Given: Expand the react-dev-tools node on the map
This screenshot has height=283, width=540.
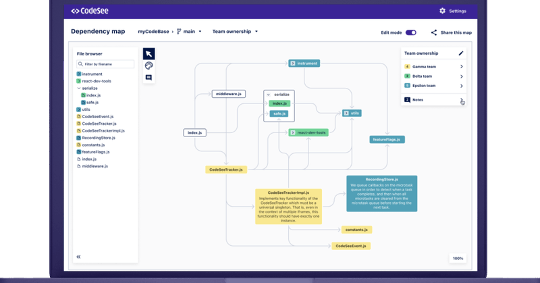Looking at the screenshot, I should tap(293, 132).
